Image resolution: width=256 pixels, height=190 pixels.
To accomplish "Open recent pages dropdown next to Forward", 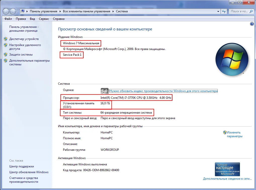I will point(18,12).
